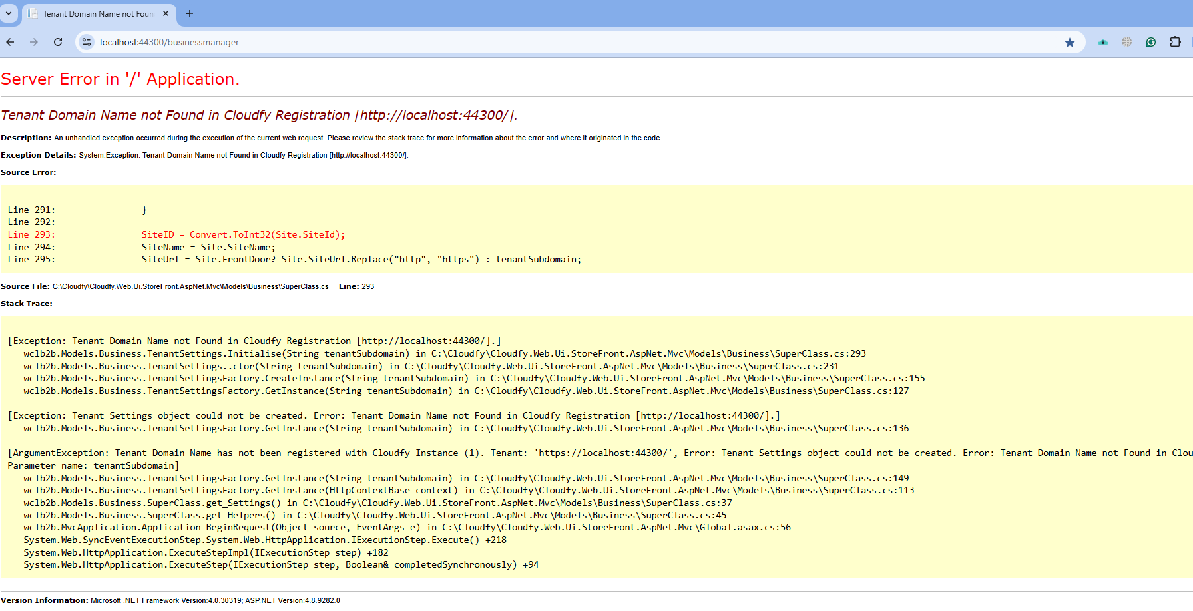The width and height of the screenshot is (1193, 611).
Task: Open the teal cloud lock extension
Action: click(1103, 42)
